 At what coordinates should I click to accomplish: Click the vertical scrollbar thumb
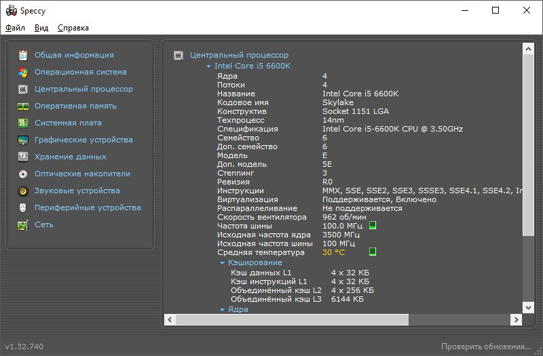coord(528,145)
